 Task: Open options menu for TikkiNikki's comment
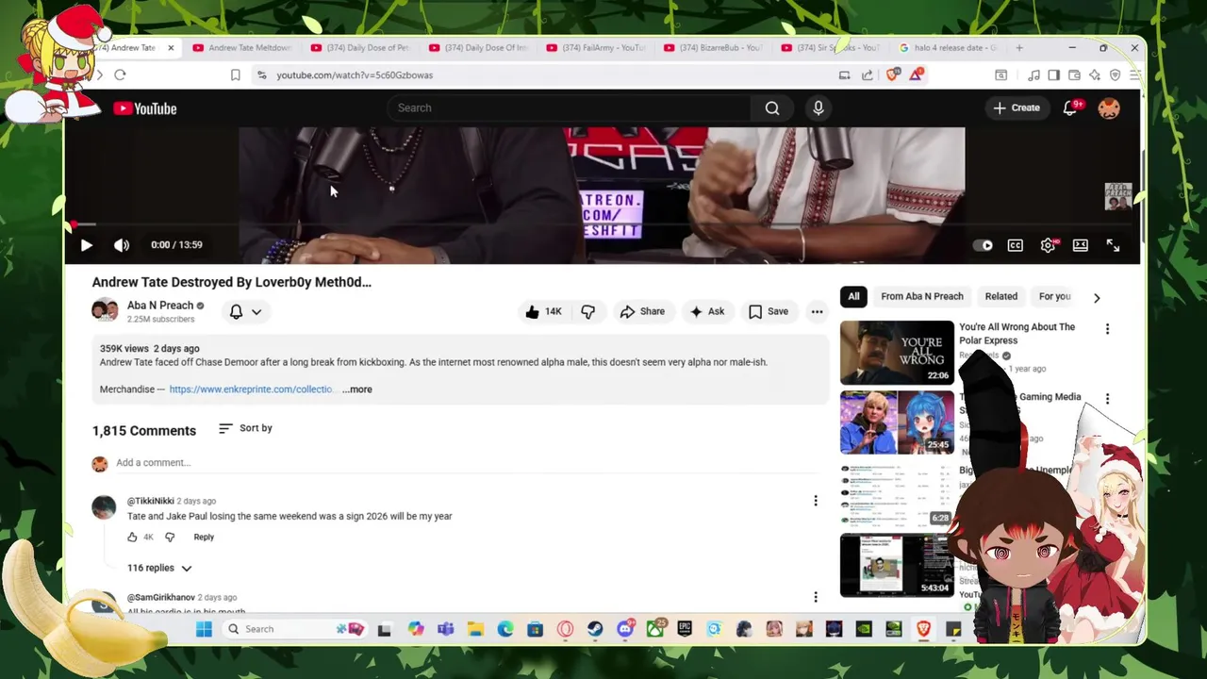click(816, 501)
